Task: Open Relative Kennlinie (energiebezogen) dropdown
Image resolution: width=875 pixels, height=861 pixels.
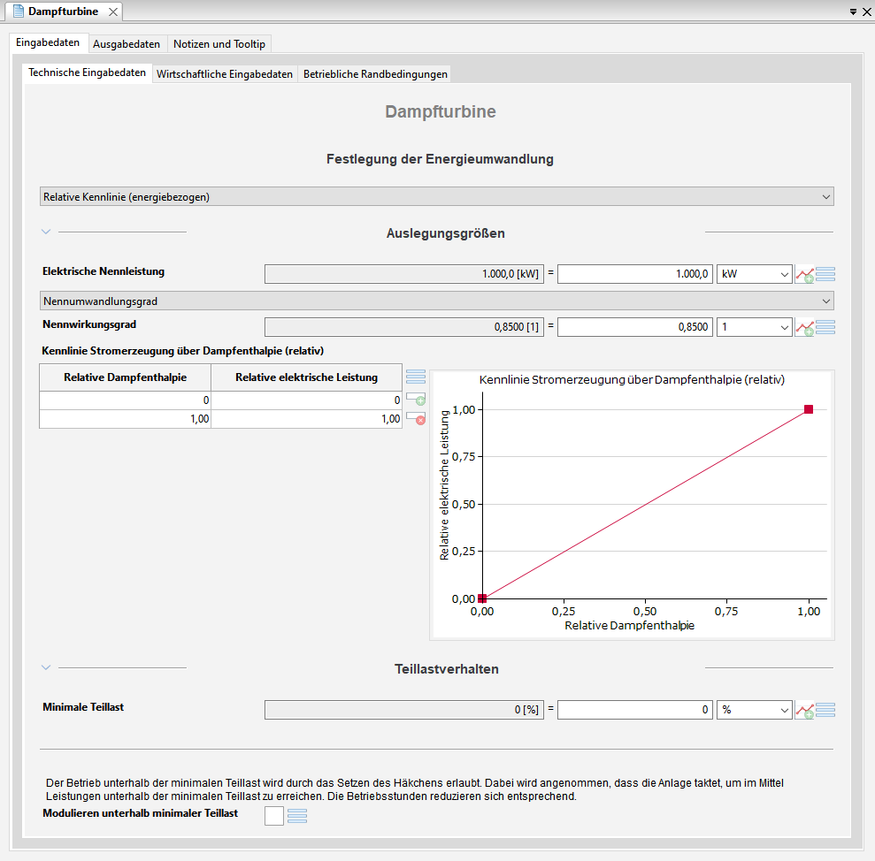Action: [437, 197]
